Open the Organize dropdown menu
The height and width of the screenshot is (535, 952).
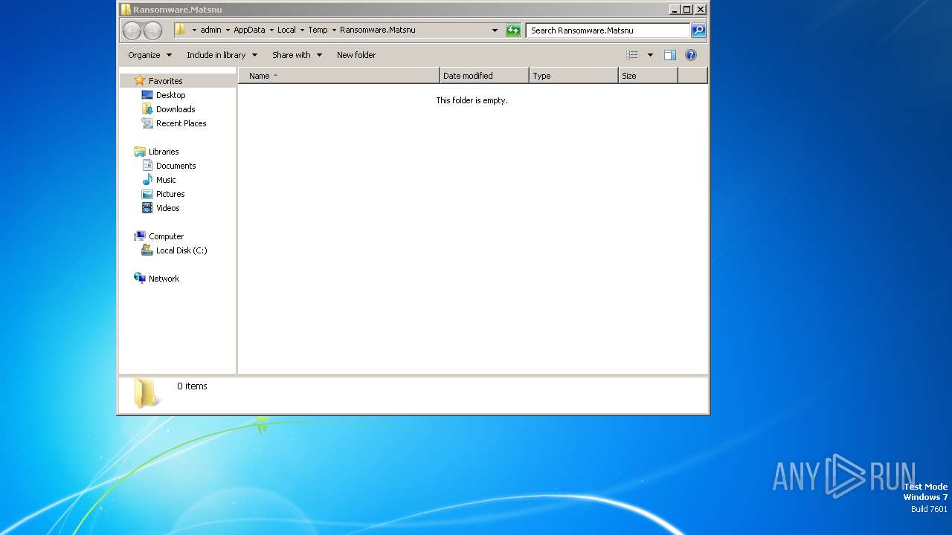click(x=149, y=55)
